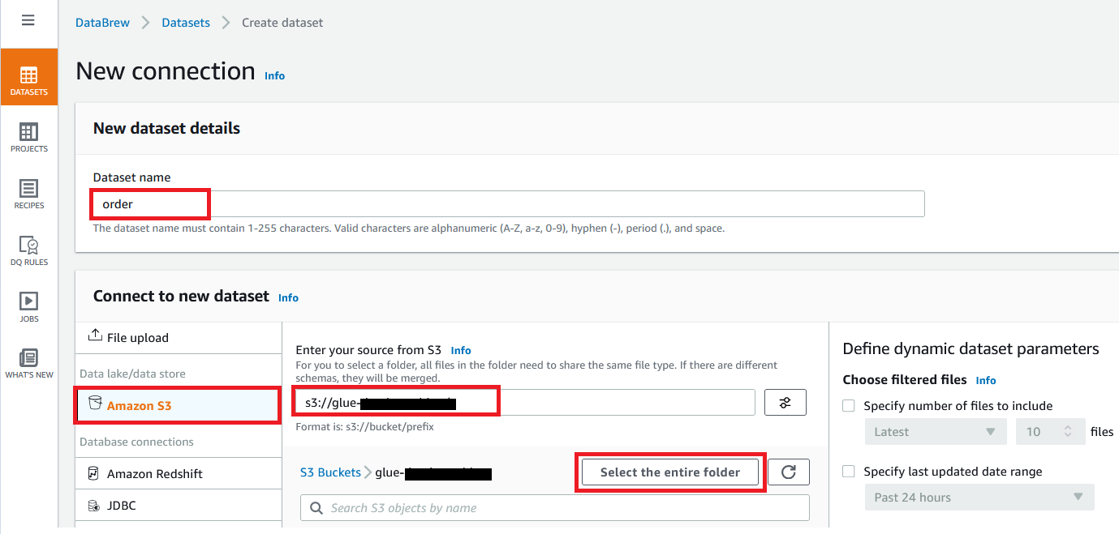Image resolution: width=1119 pixels, height=534 pixels.
Task: Select Amazon Redshift connection option
Action: tap(178, 474)
